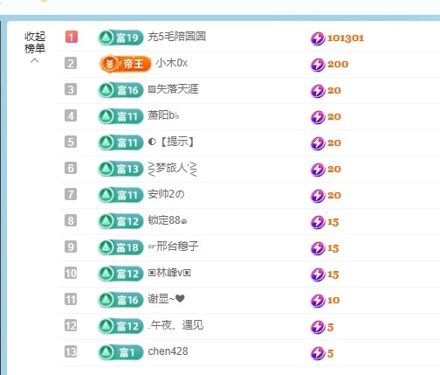Select username 萧阳b in rank 4
Viewport: 440px width, 375px height.
163,115
